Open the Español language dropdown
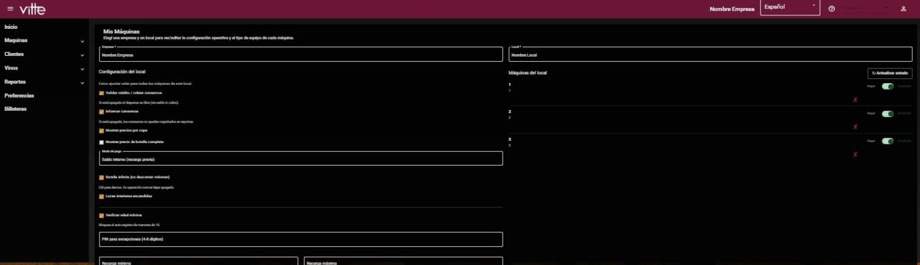This screenshot has height=265, width=920. pyautogui.click(x=790, y=8)
